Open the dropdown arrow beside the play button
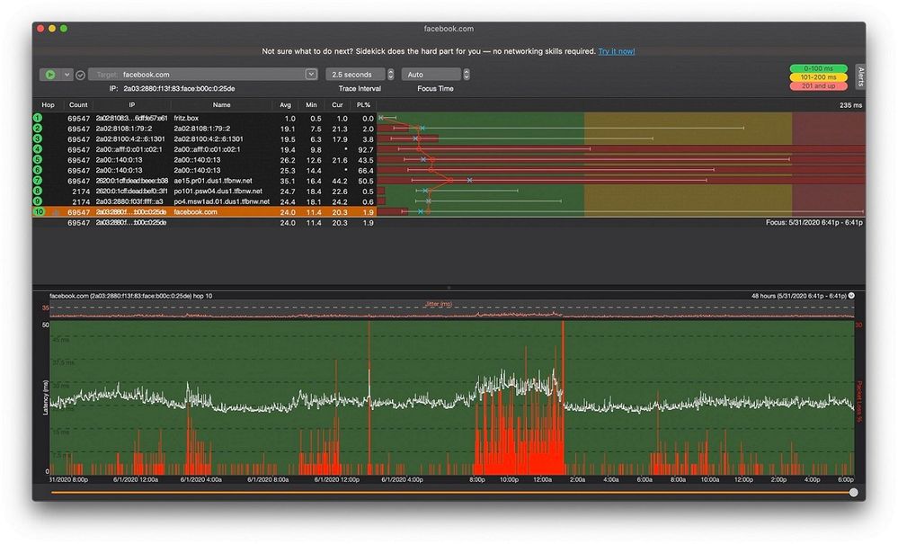The height and width of the screenshot is (544, 898). [67, 75]
